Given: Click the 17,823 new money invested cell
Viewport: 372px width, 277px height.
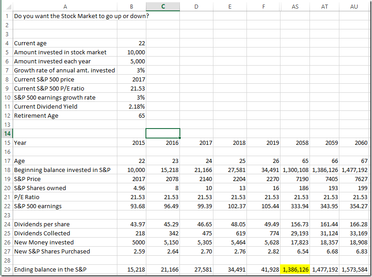Looking at the screenshot, I should (x=295, y=242).
